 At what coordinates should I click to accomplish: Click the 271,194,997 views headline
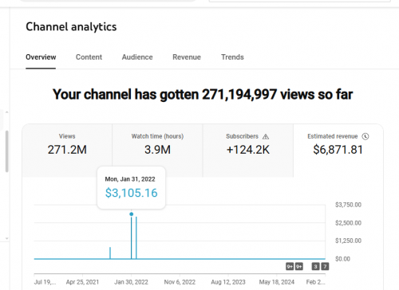point(203,94)
